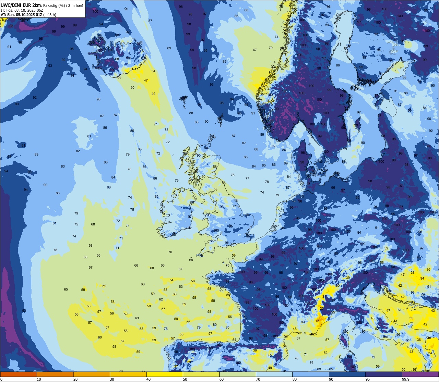Click the pale yellow 50–60 legend swatch

coord(201,374)
